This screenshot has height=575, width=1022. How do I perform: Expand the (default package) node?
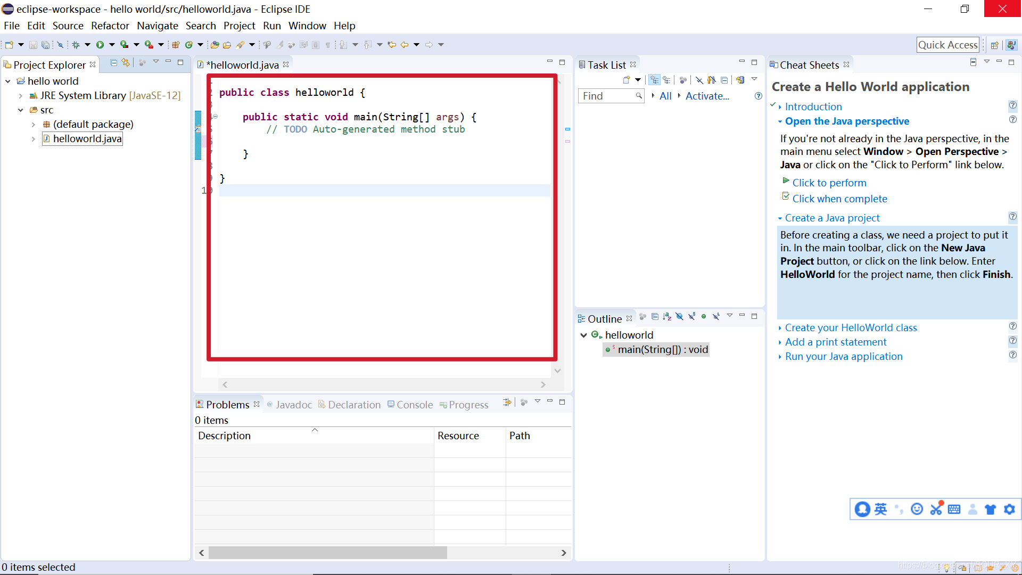pyautogui.click(x=34, y=125)
